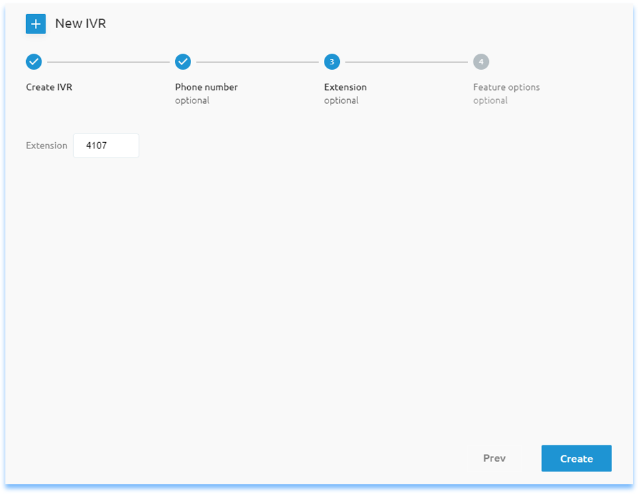Viewport: 639px width, 497px height.
Task: Select the Phone number step checkmark circle
Action: [183, 62]
